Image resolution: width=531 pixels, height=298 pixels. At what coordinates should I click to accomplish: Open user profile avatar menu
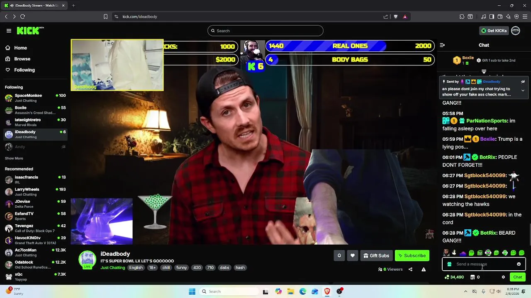[x=515, y=31]
